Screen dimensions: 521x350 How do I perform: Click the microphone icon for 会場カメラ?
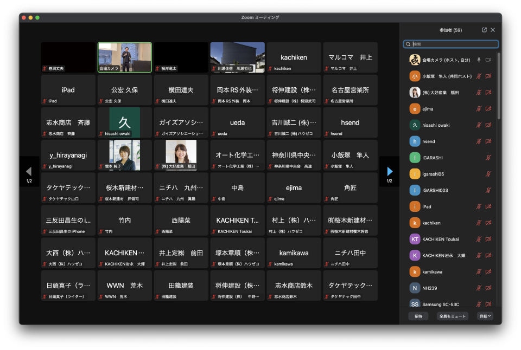479,60
